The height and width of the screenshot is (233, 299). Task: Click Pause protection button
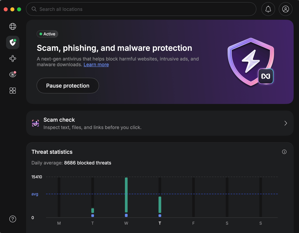point(68,86)
